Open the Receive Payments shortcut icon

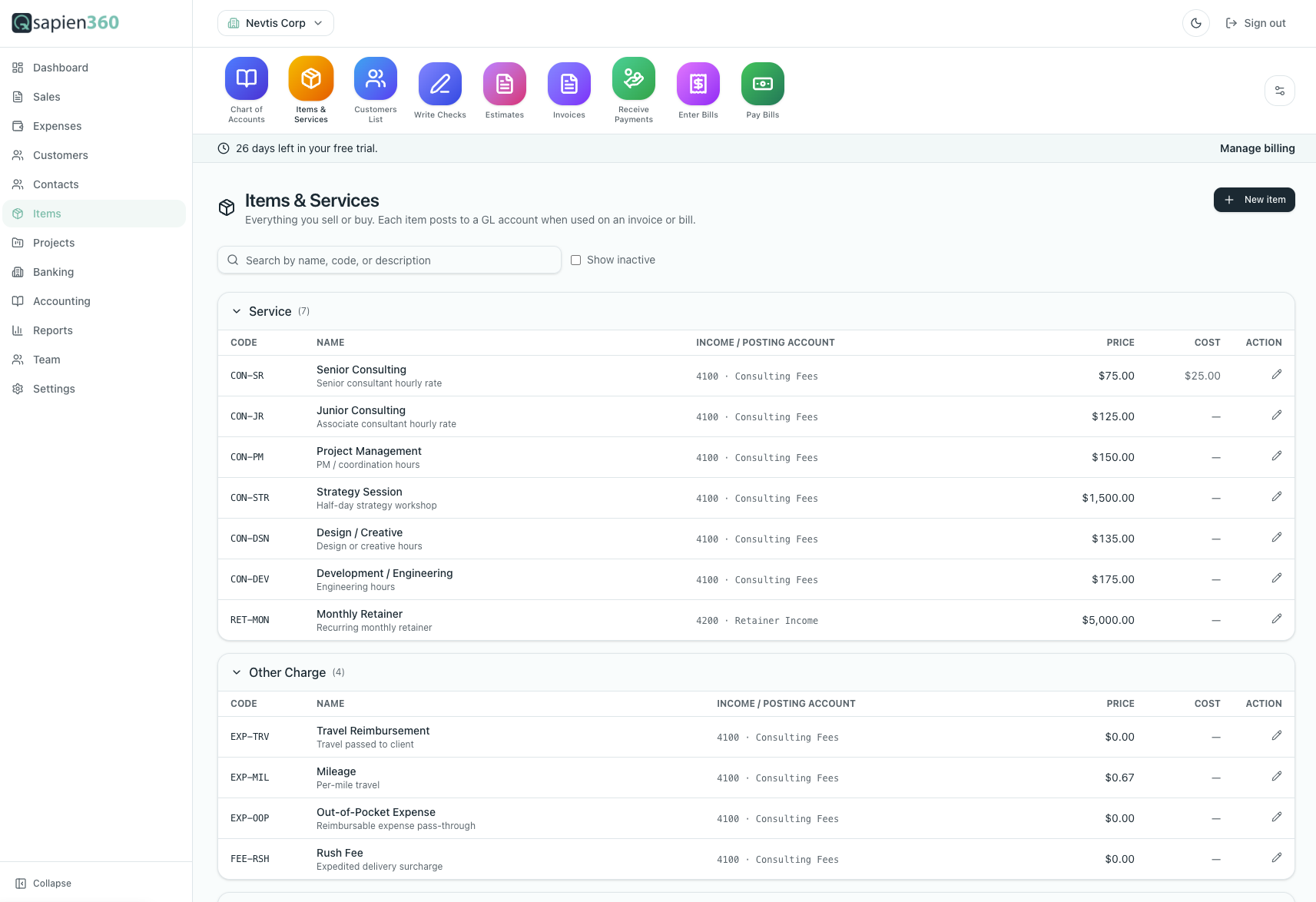tap(634, 78)
